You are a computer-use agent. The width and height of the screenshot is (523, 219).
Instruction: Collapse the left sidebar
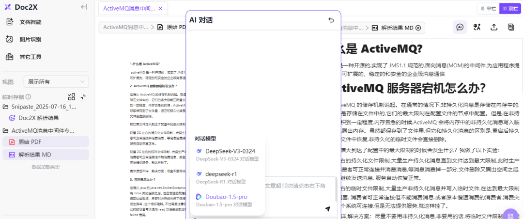click(x=84, y=7)
